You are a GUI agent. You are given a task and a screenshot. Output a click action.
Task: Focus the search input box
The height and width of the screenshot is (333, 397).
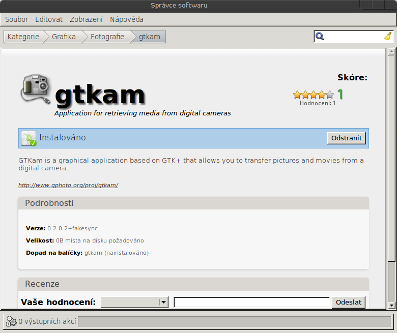pyautogui.click(x=354, y=37)
